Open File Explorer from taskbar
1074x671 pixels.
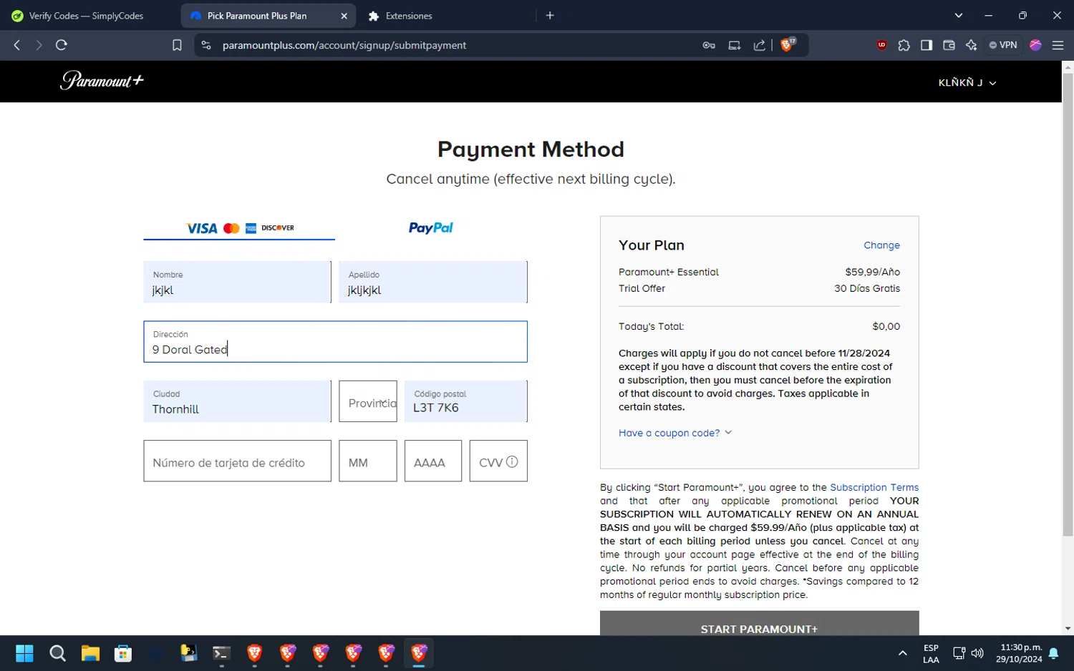coord(90,653)
